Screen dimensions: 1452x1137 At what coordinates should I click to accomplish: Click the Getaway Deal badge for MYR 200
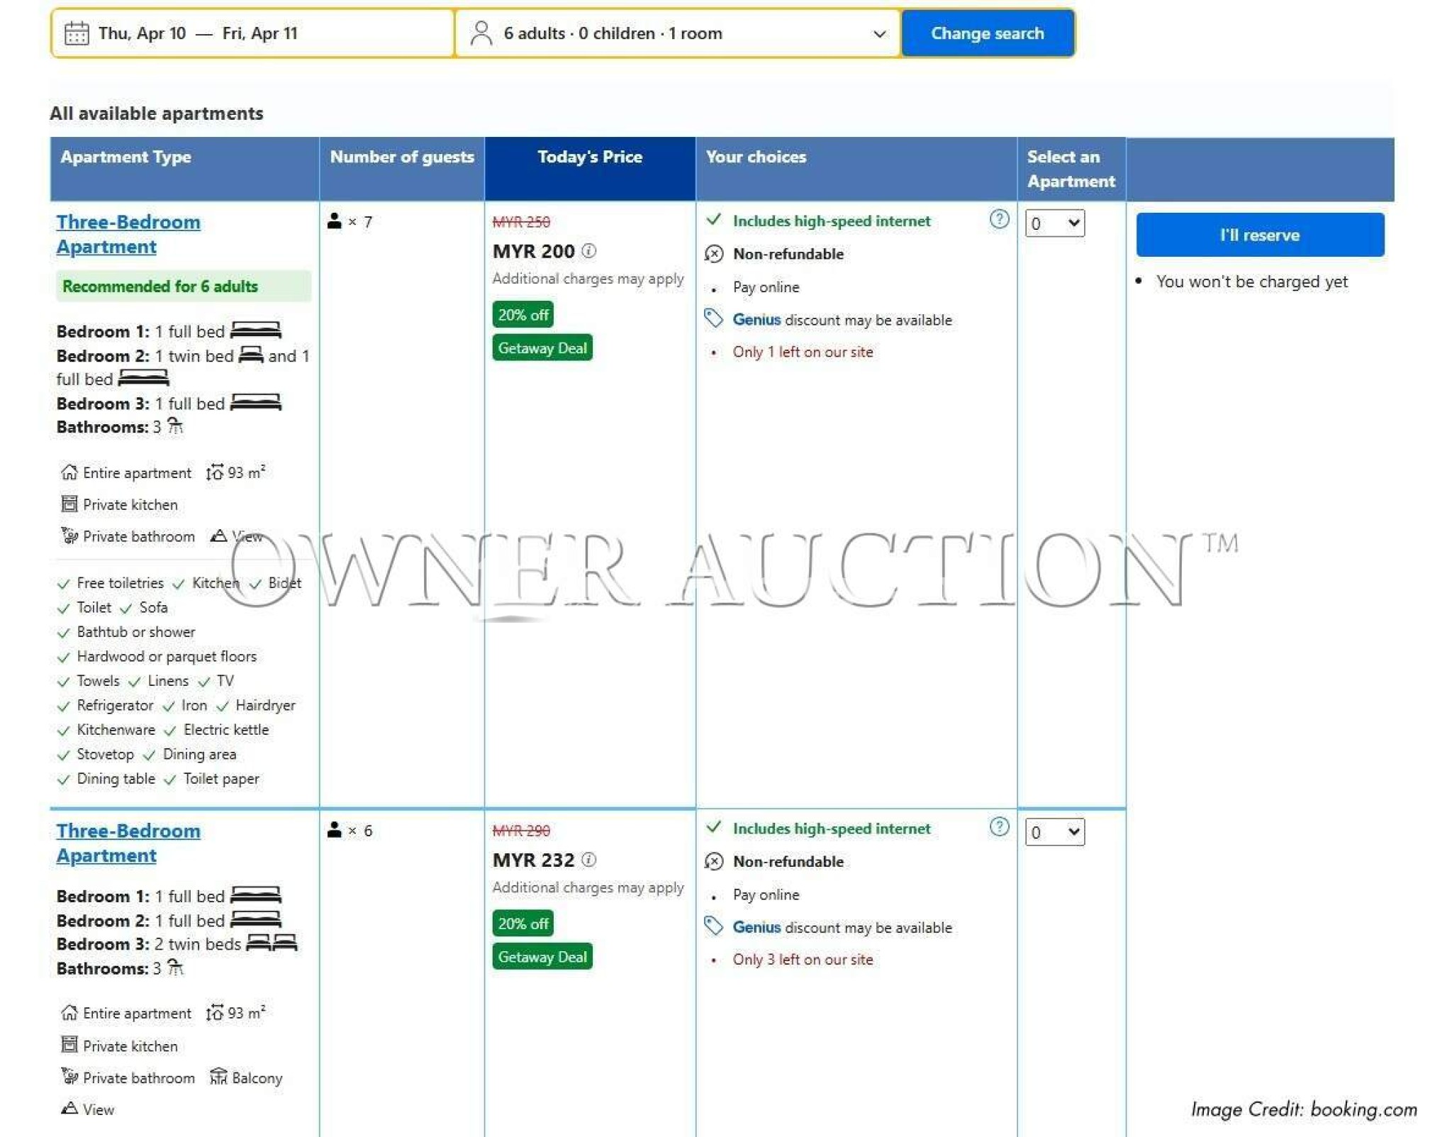[x=542, y=348]
